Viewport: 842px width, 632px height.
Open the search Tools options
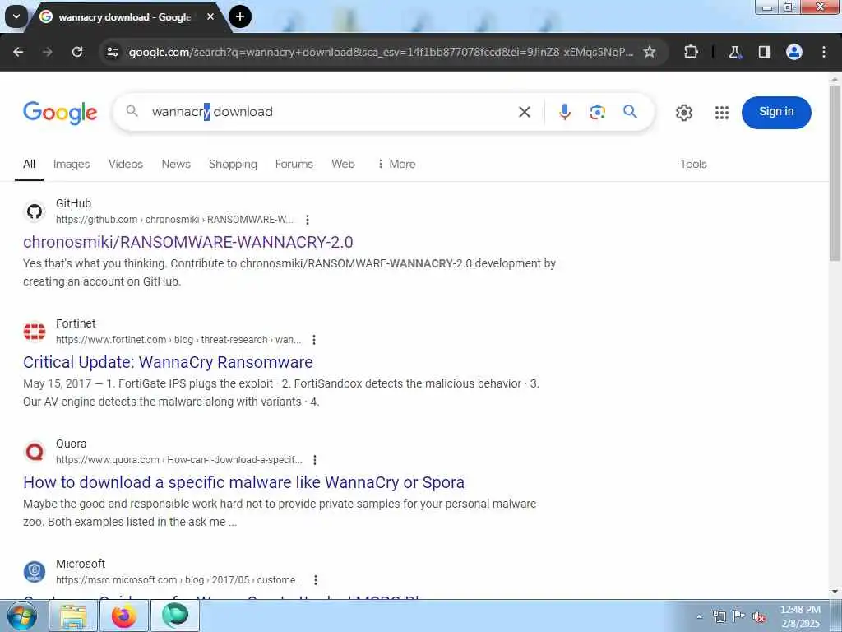coord(693,164)
